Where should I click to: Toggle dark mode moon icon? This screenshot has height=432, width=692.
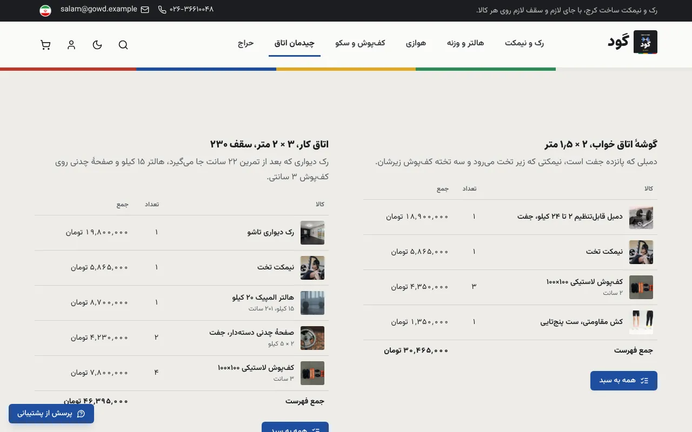tap(97, 45)
